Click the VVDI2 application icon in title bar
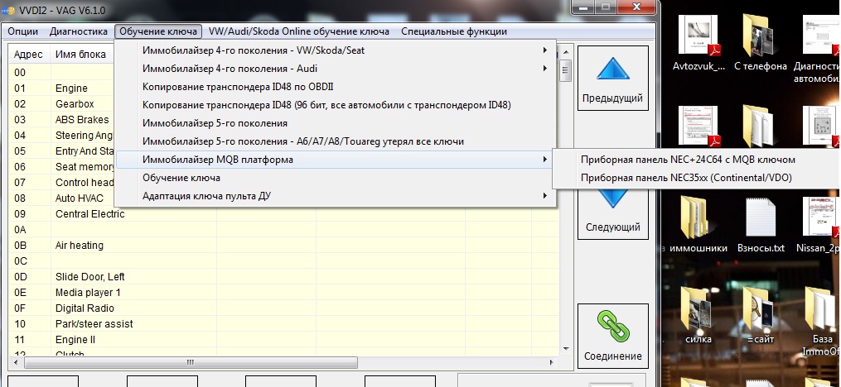The width and height of the screenshot is (841, 387). coord(7,11)
